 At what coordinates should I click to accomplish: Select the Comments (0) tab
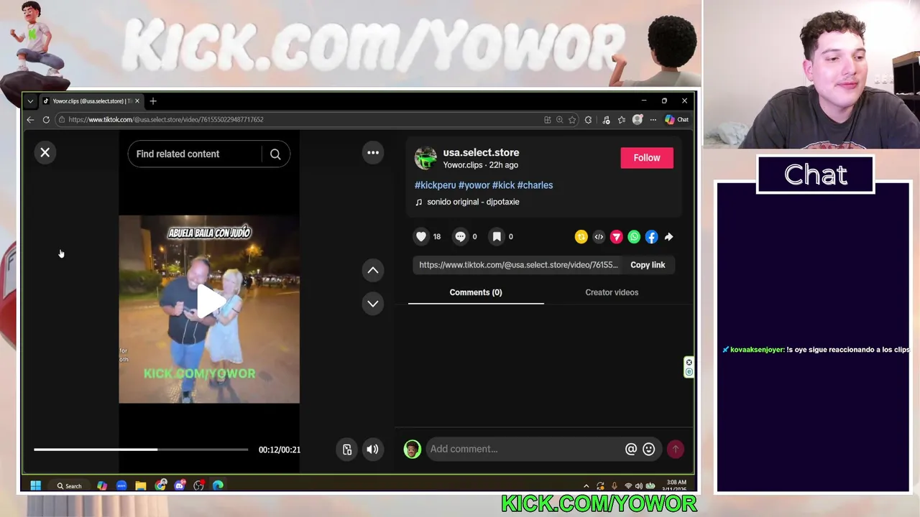tap(476, 292)
